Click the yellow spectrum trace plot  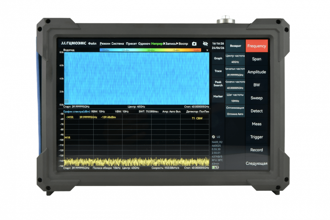pos(137,140)
